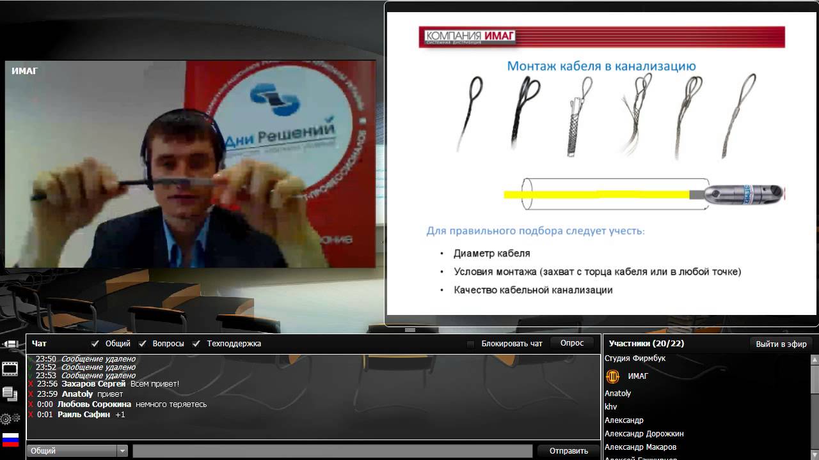
Task: Restore the deleted 23:52 message via green mark
Action: pos(31,367)
